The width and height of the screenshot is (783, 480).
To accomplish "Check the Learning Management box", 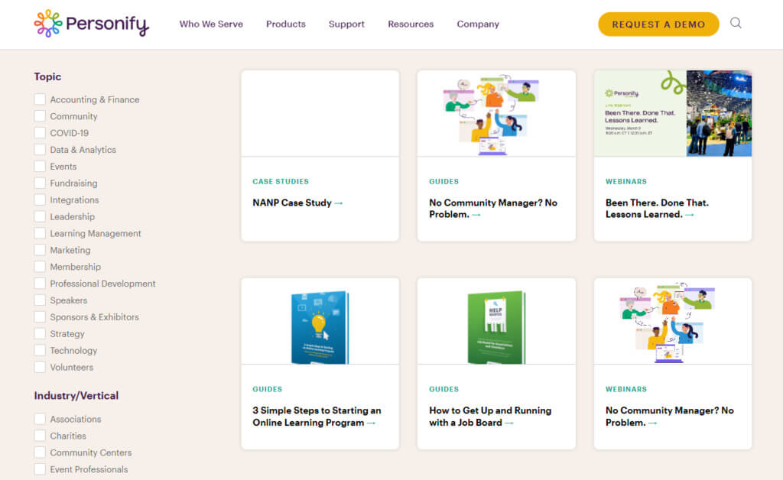I will (x=40, y=233).
